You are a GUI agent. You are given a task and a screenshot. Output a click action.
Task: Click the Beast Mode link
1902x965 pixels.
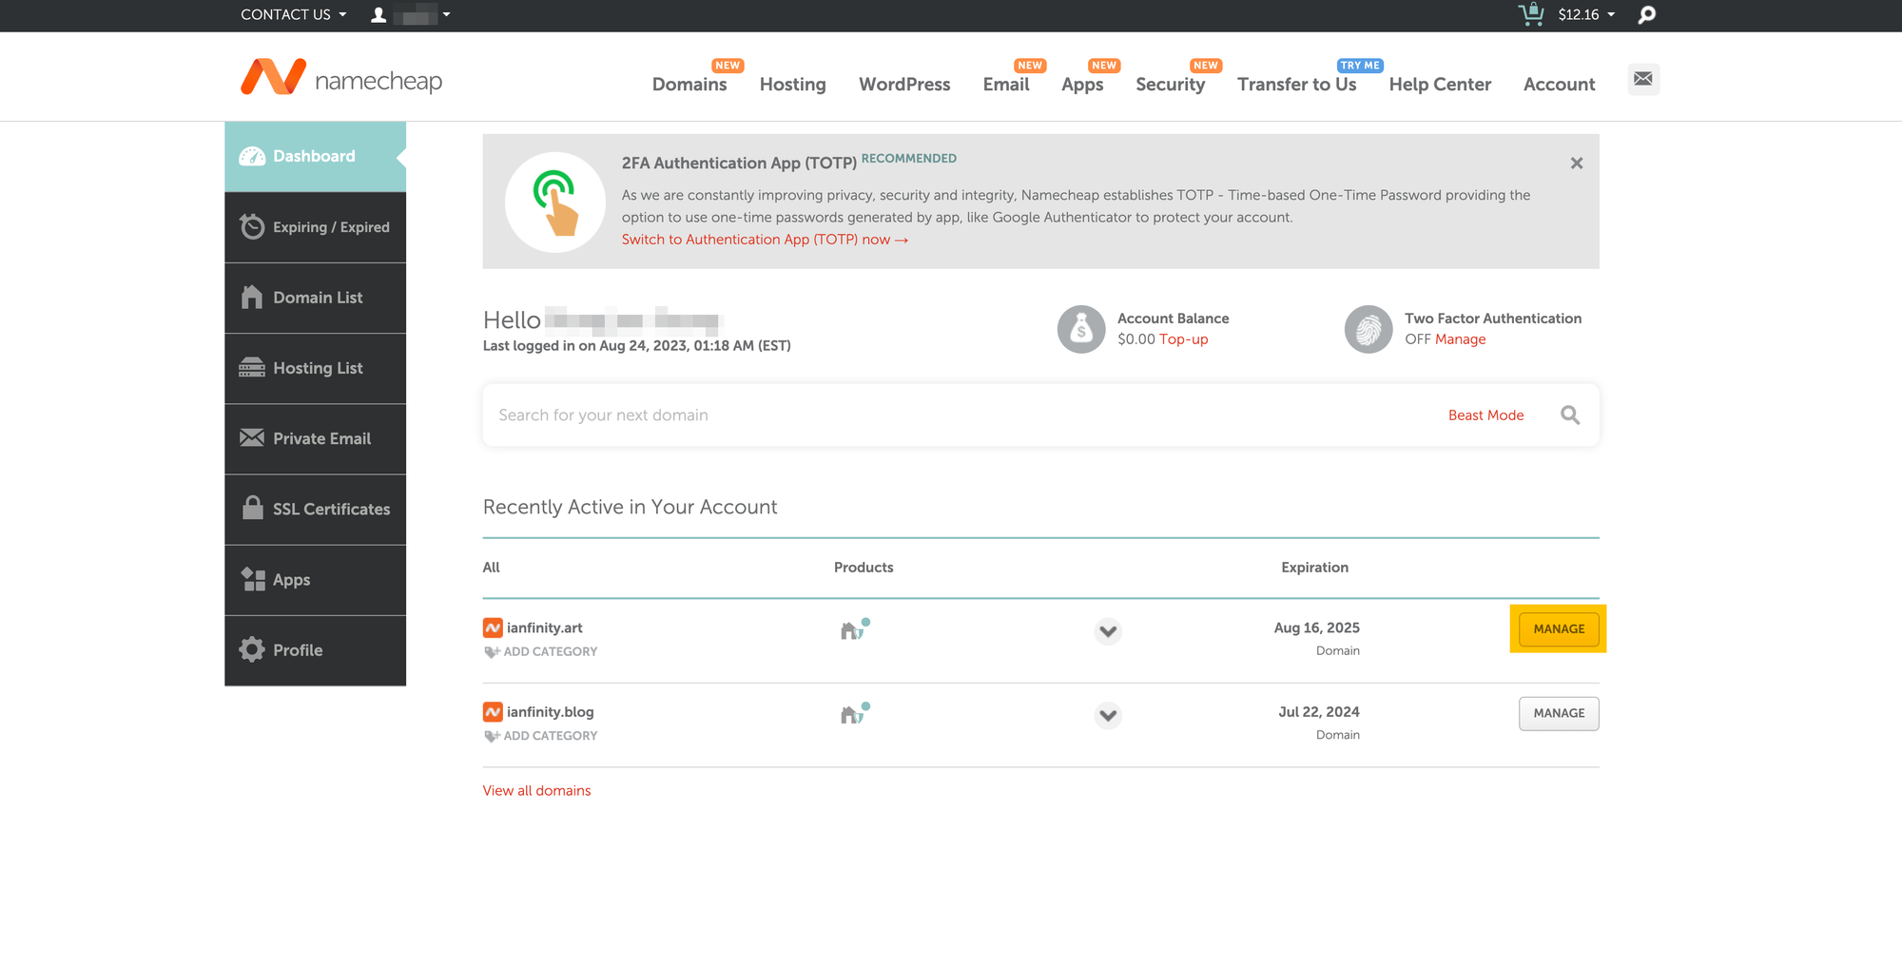click(x=1485, y=415)
